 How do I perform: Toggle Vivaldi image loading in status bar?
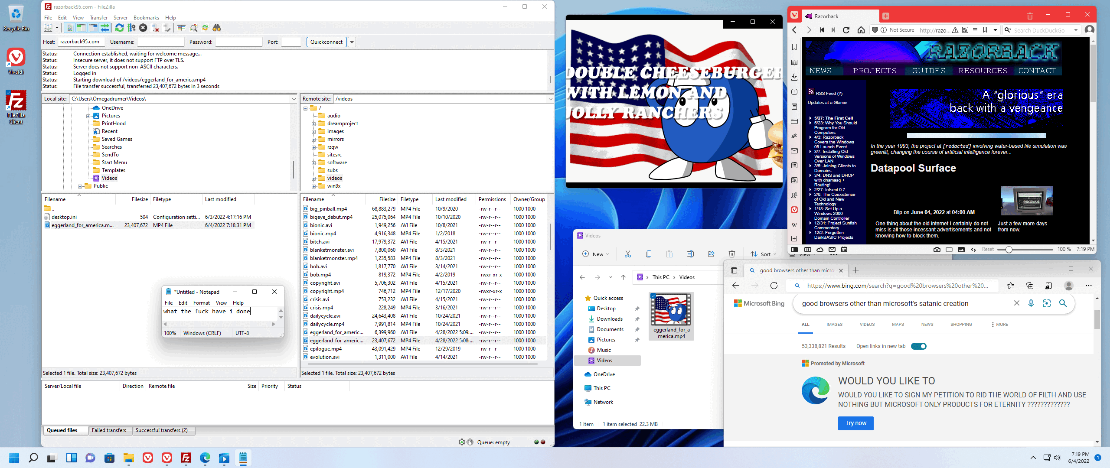point(961,250)
